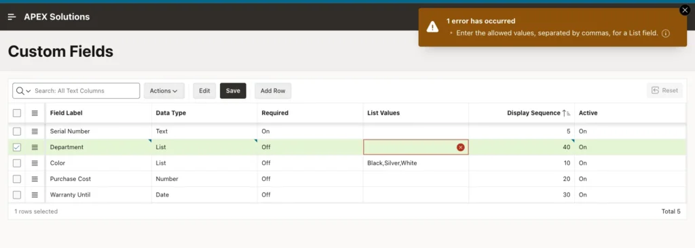Click the "Total 5" footer text

click(671, 211)
